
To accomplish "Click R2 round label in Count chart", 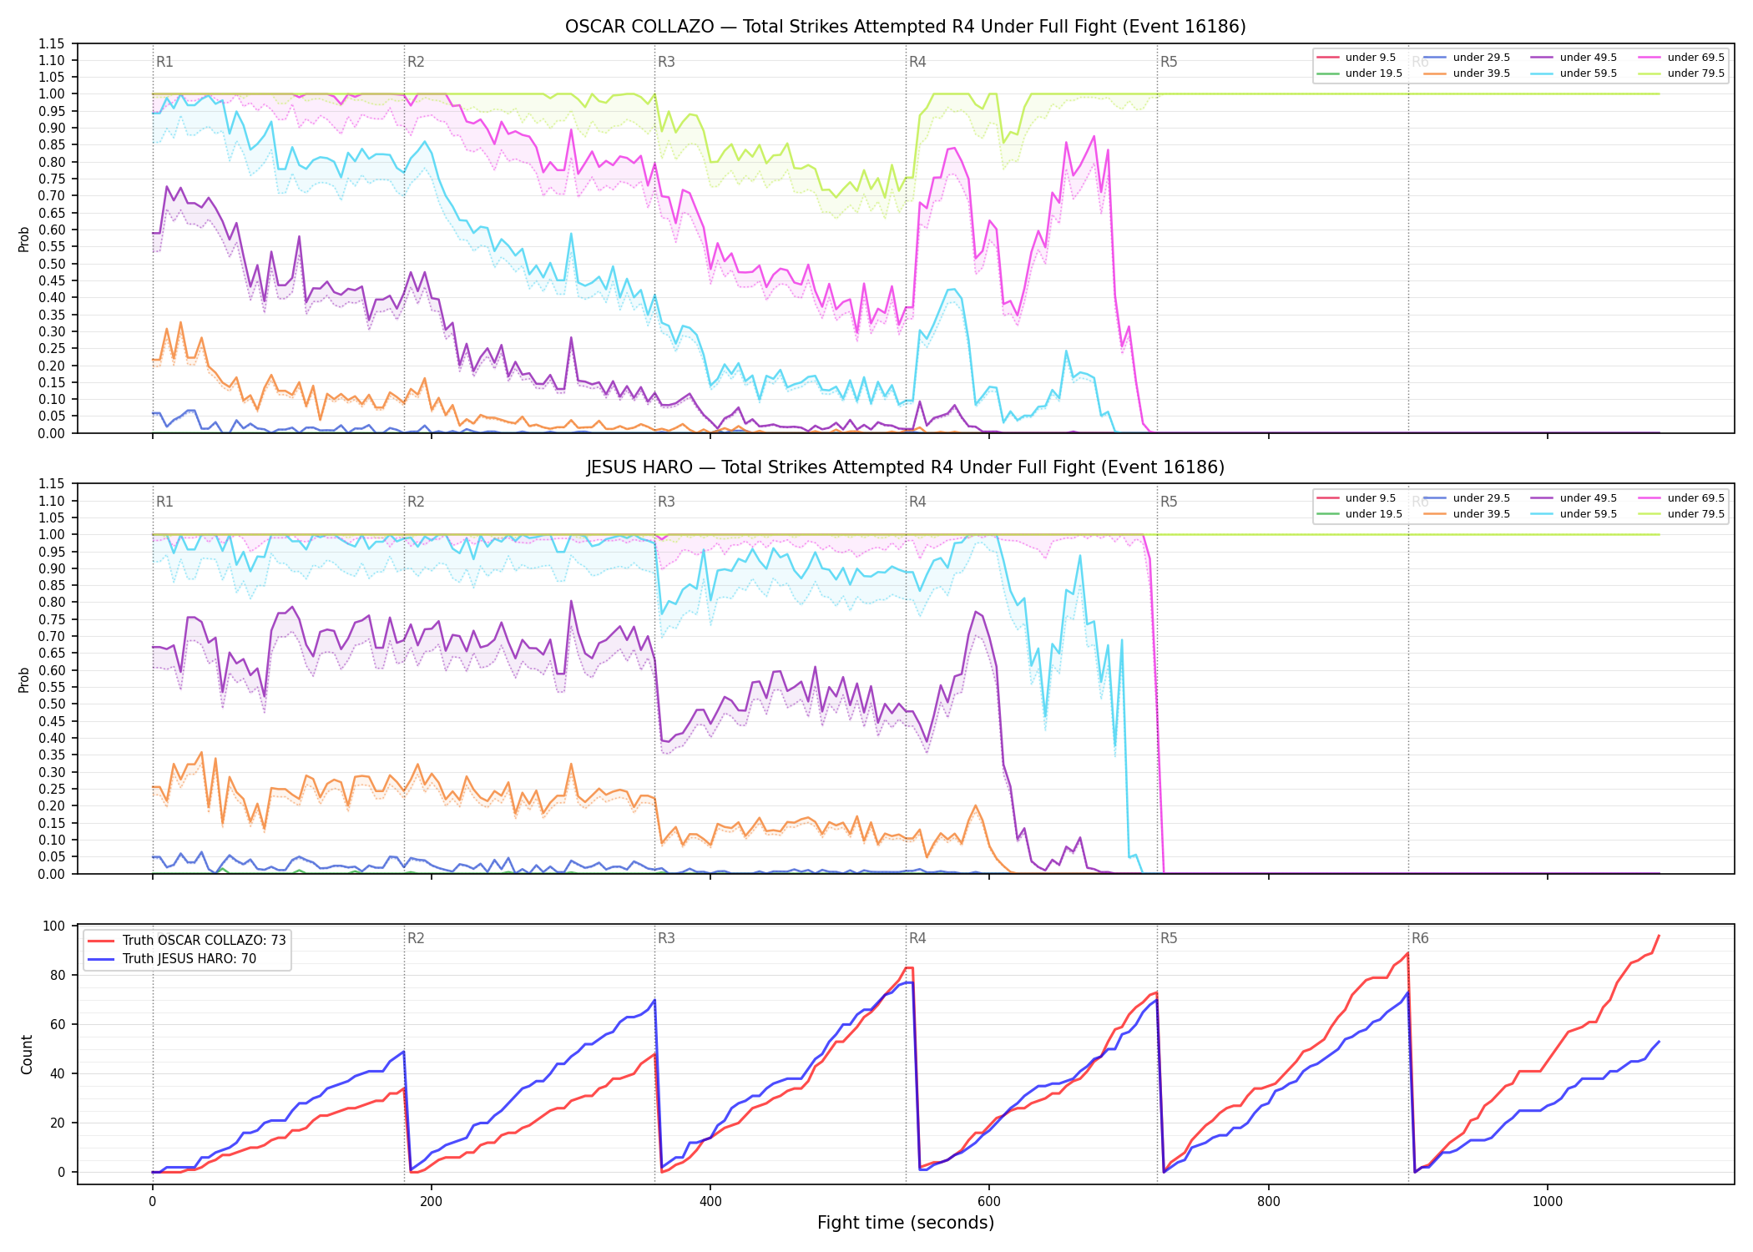I will (416, 938).
